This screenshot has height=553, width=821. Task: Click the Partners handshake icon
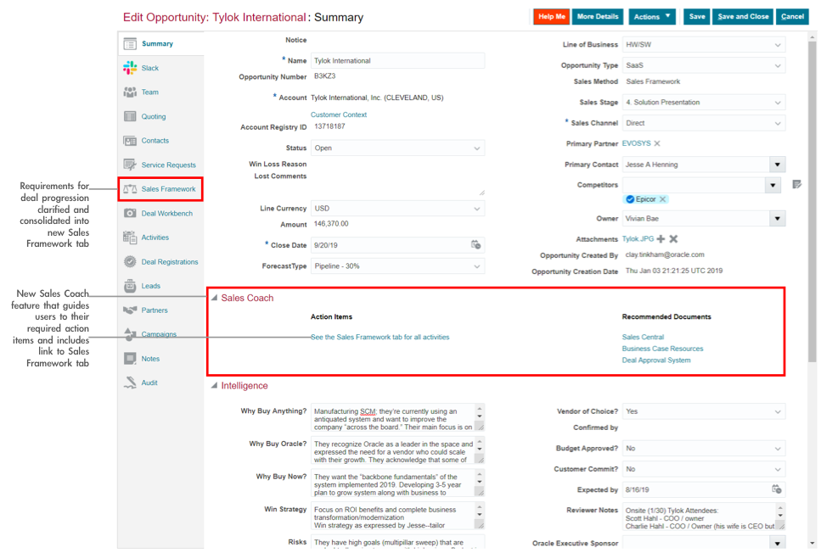(x=130, y=310)
